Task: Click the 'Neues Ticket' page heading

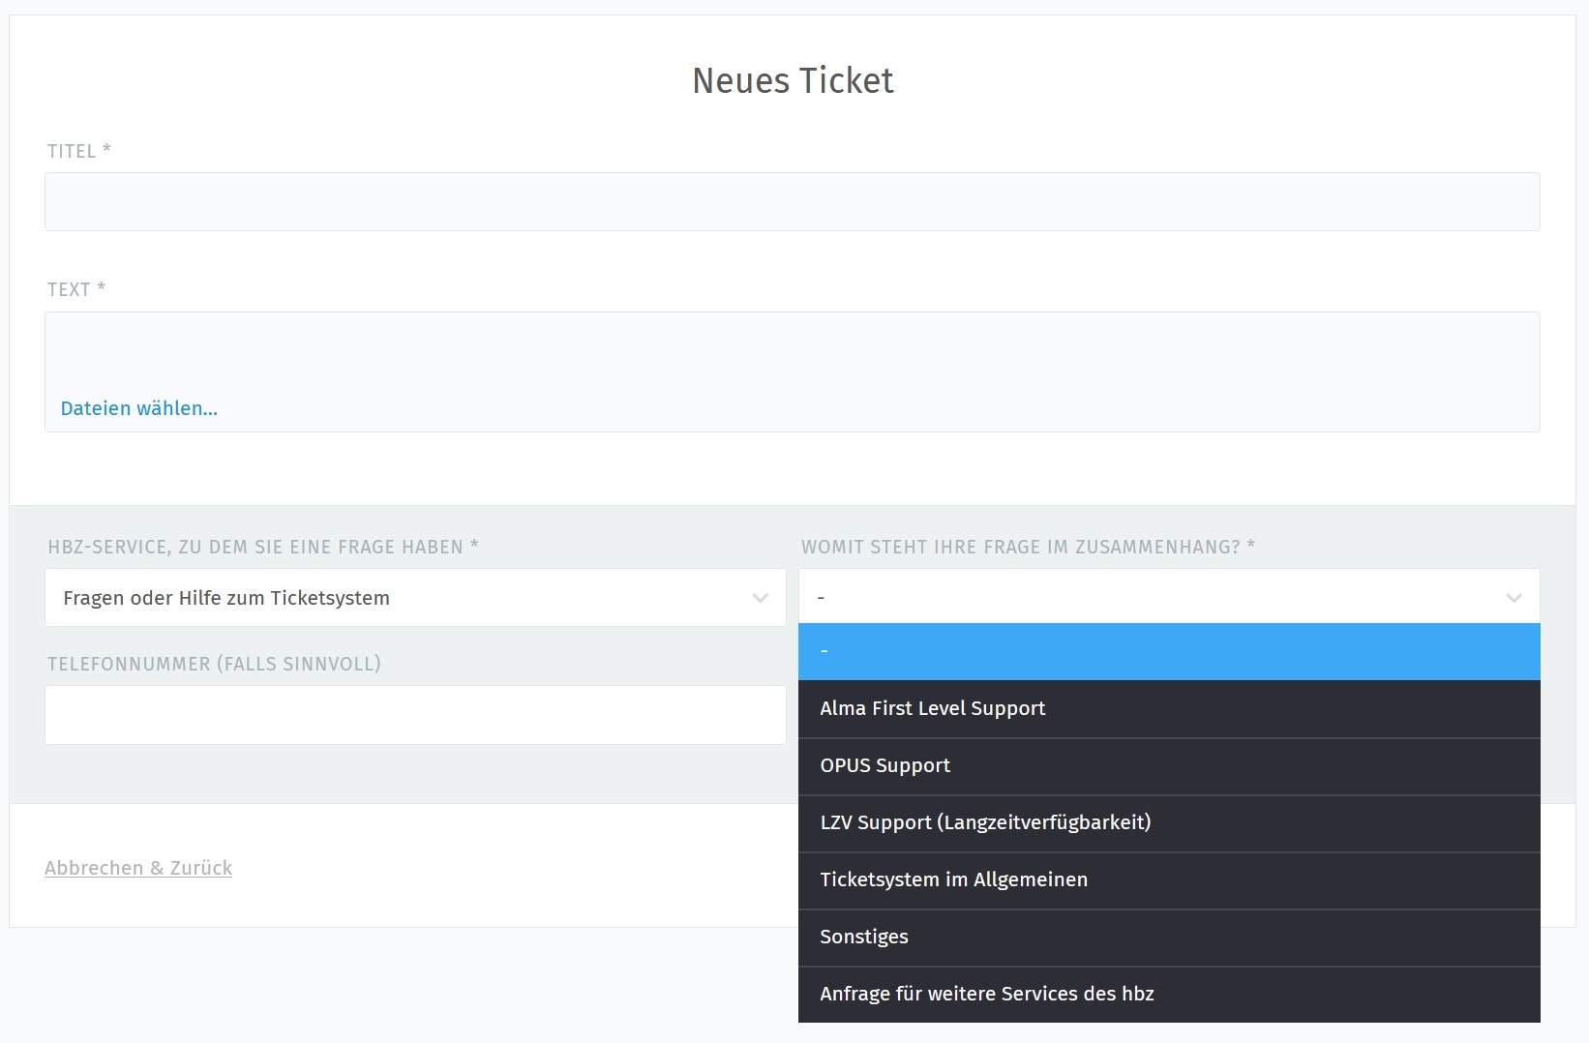Action: tap(793, 80)
